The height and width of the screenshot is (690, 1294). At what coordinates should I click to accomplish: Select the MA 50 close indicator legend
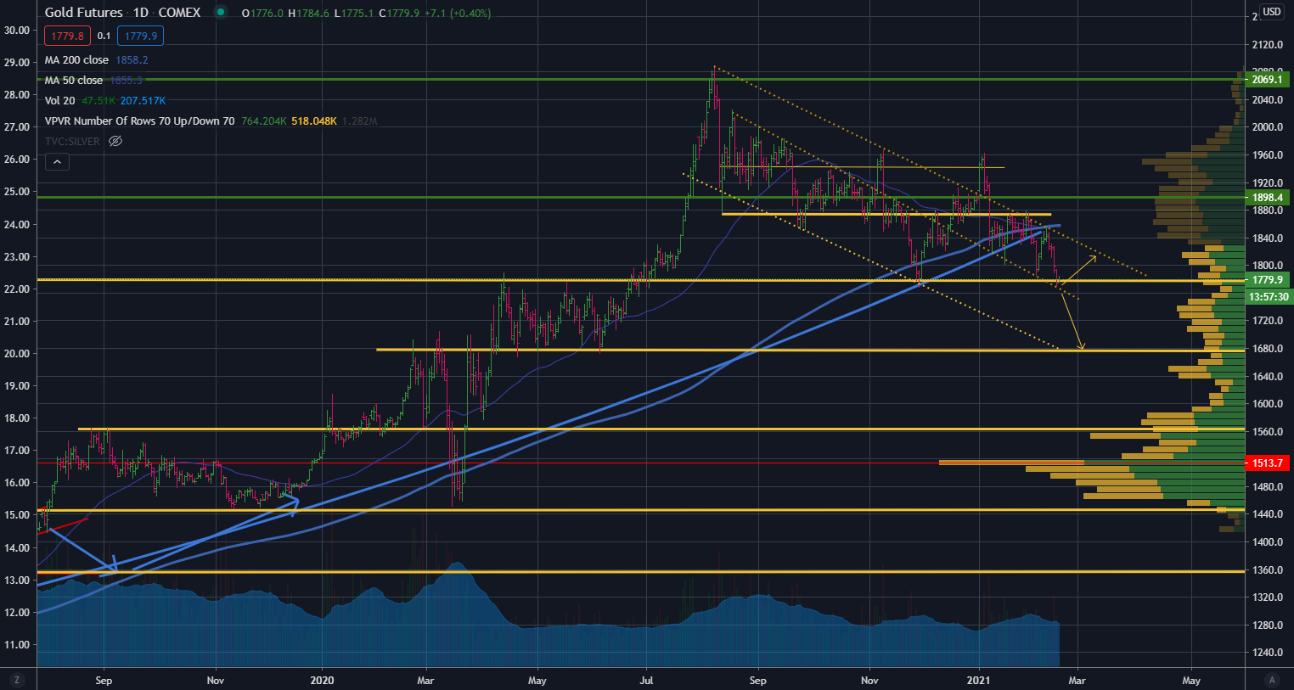coord(73,80)
